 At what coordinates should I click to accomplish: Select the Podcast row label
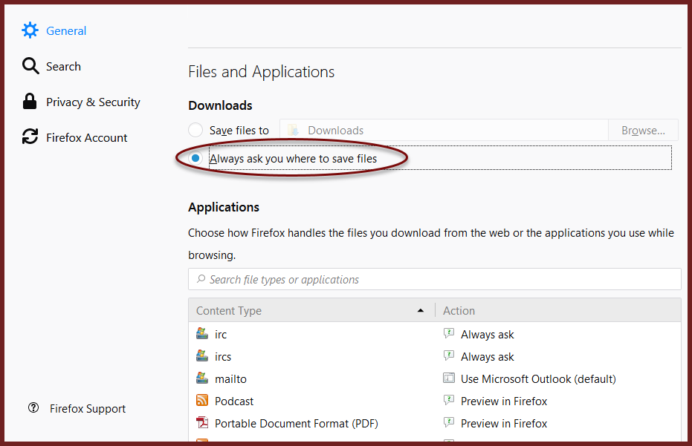point(234,401)
